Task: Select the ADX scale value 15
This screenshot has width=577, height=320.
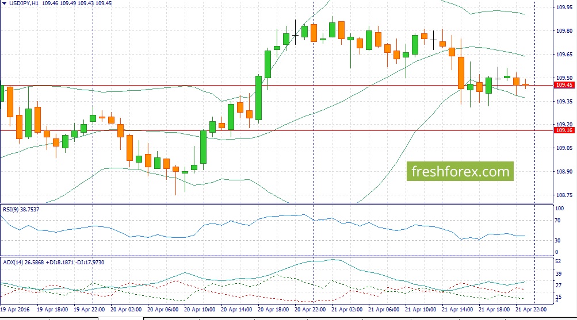Action: pyautogui.click(x=557, y=296)
